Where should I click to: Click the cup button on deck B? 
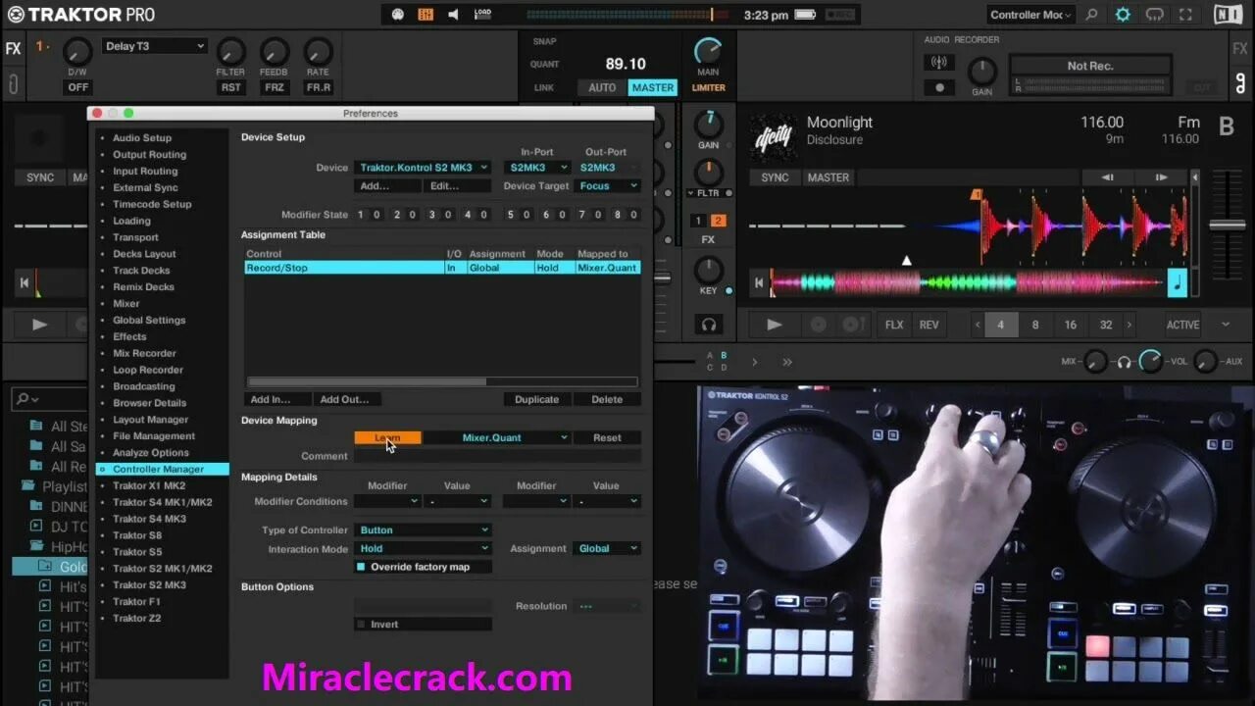853,325
